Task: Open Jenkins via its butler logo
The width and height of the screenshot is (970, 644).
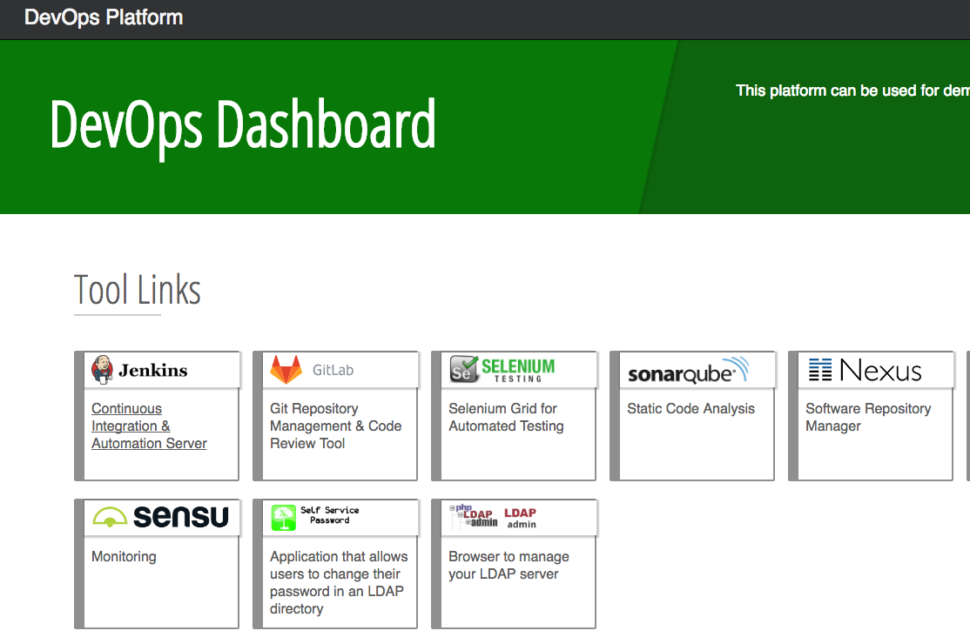Action: [x=102, y=370]
